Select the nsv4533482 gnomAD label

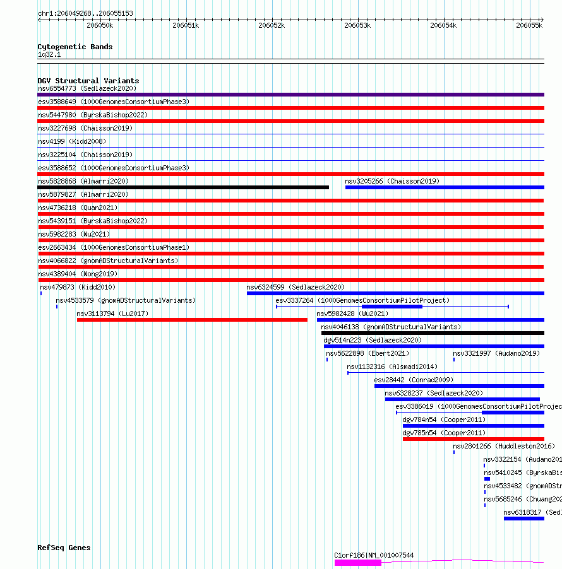[523, 486]
